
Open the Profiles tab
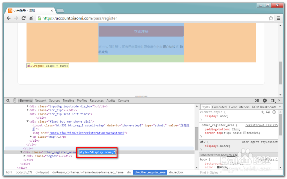(82, 101)
